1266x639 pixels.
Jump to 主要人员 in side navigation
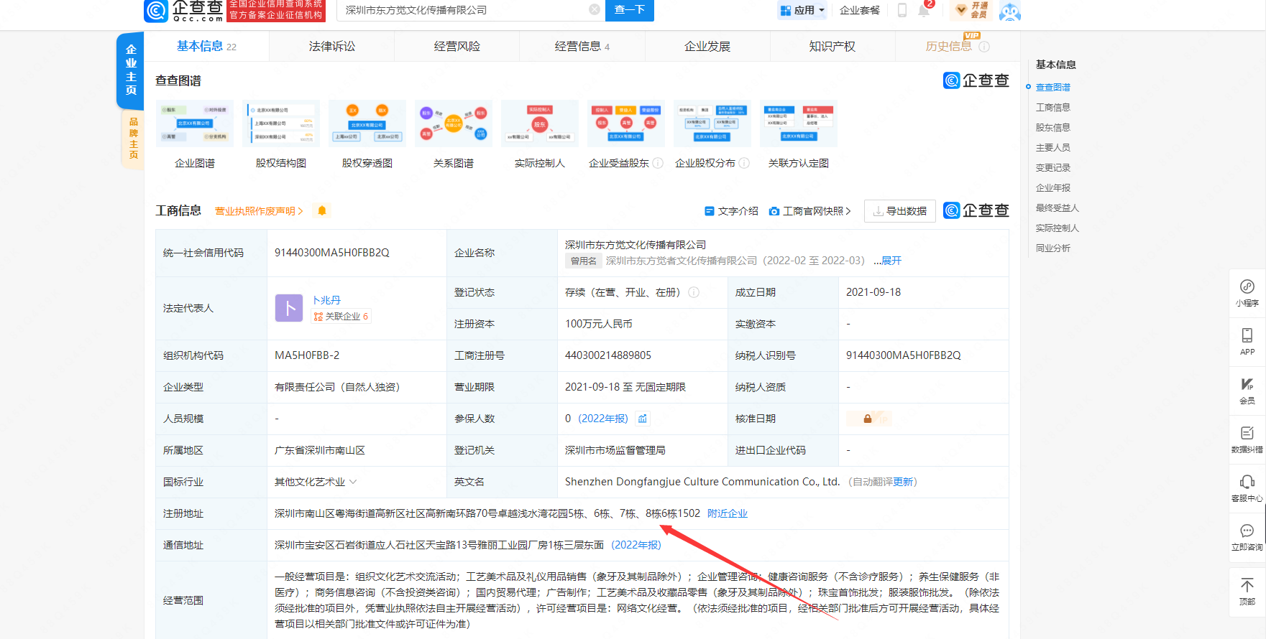[x=1053, y=147]
